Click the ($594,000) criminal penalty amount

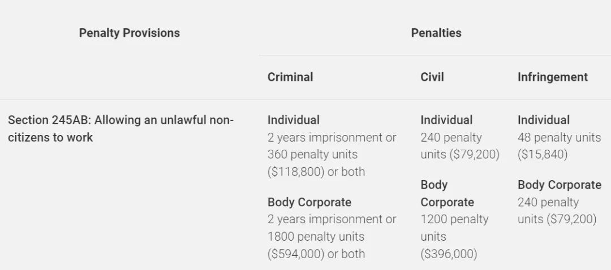coord(295,254)
